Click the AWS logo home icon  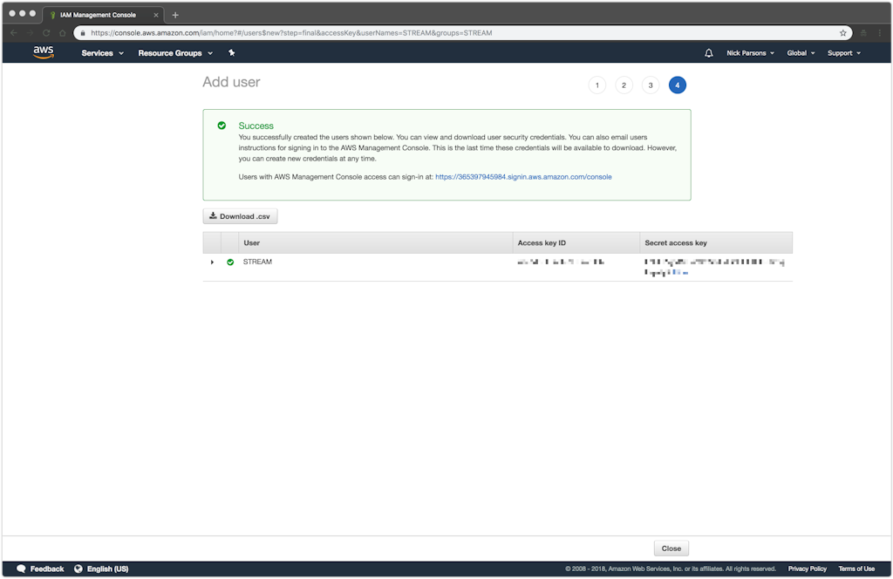point(43,52)
